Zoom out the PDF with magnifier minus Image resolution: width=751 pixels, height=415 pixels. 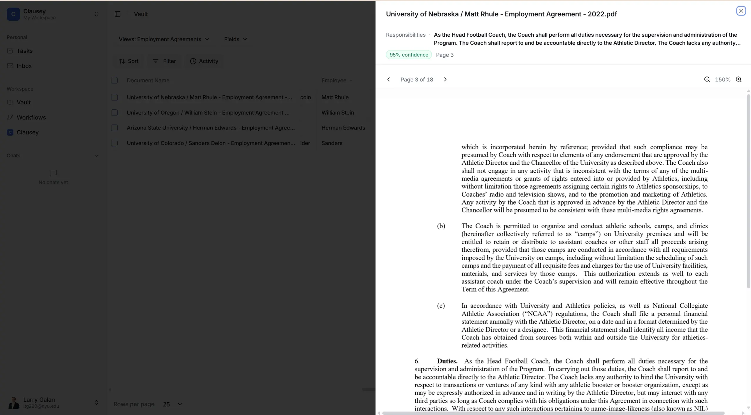tap(707, 79)
